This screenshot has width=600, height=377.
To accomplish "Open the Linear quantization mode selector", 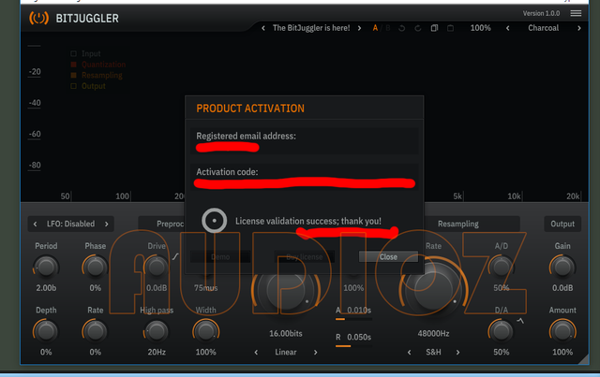I will [x=286, y=352].
